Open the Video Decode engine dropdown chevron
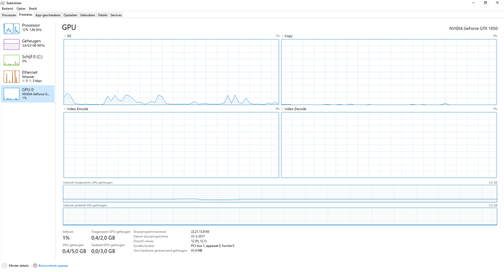This screenshot has height=272, width=504. [x=282, y=109]
